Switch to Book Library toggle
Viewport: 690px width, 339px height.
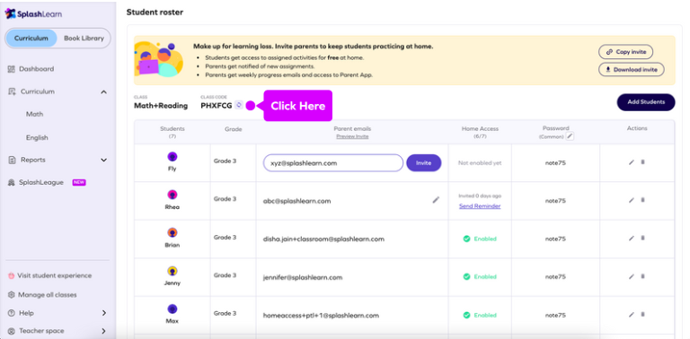84,39
